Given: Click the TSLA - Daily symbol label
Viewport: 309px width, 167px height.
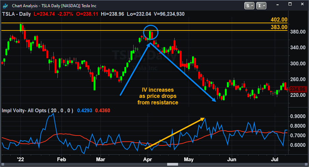Looking at the screenshot, I should pos(16,14).
